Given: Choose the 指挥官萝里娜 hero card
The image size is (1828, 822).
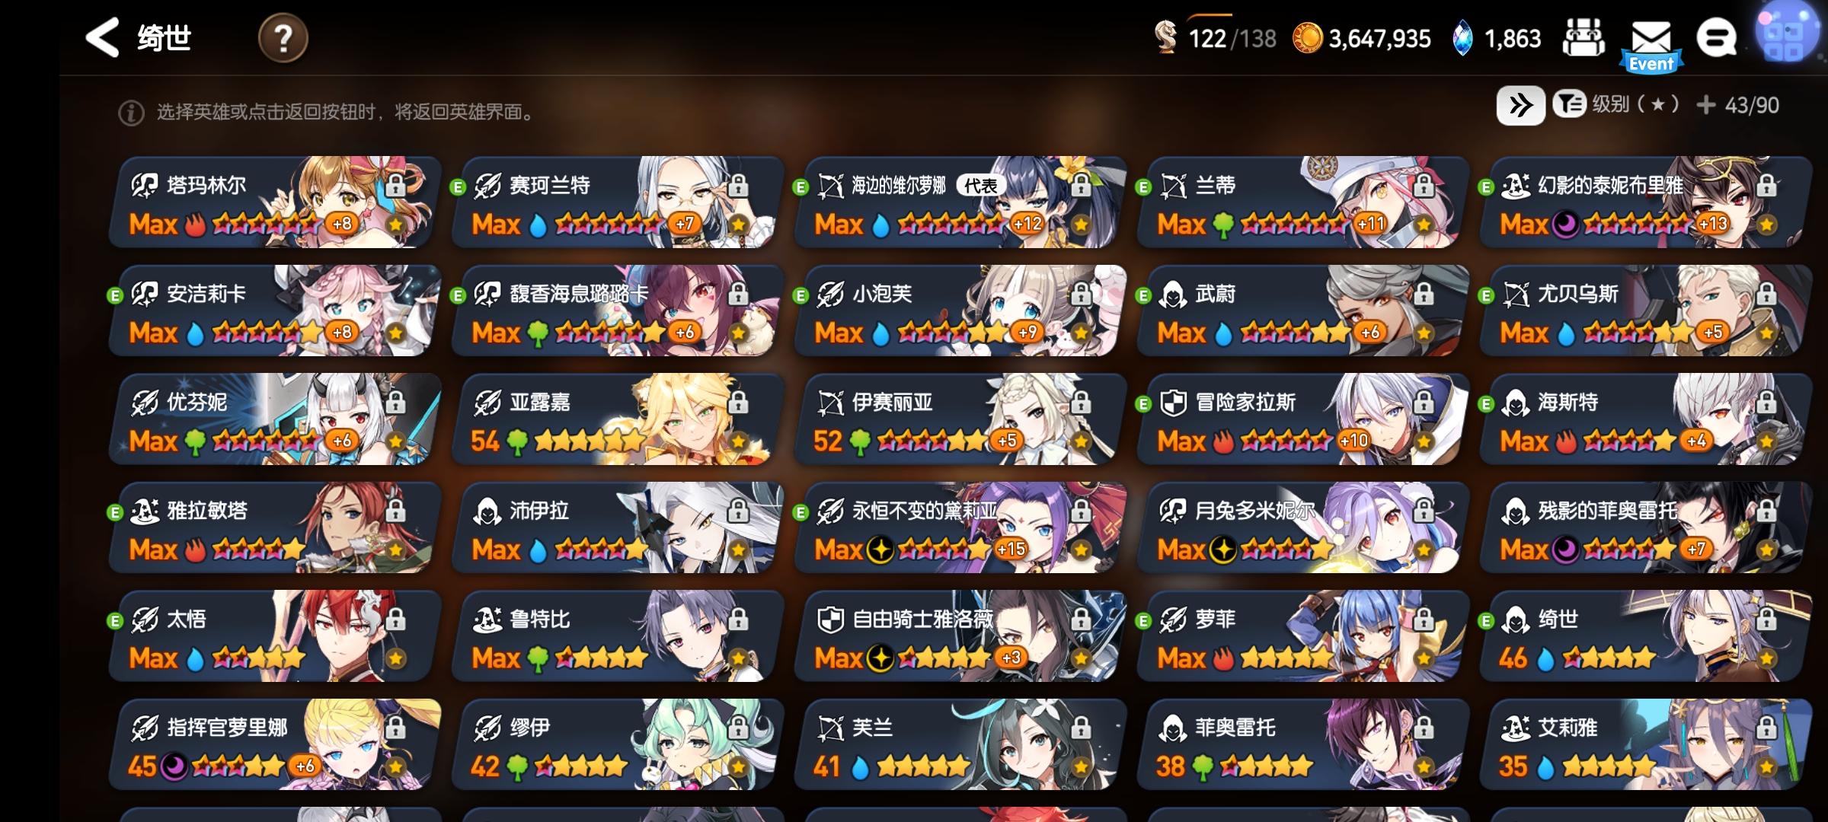Looking at the screenshot, I should [275, 744].
